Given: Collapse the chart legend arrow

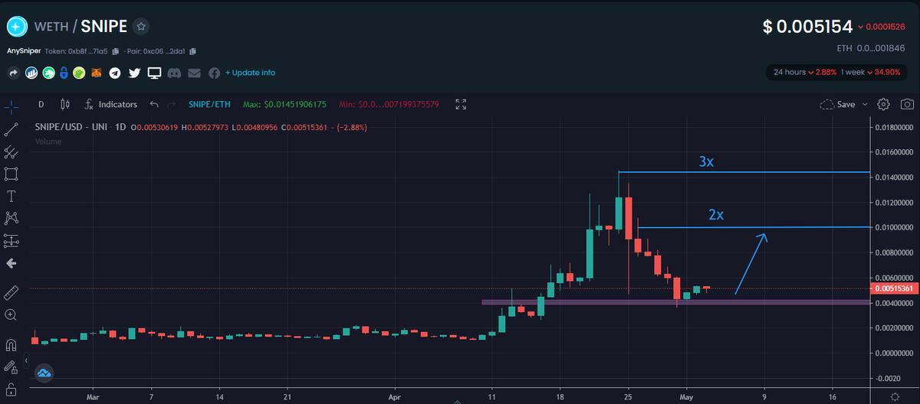Looking at the screenshot, I should point(27,360).
